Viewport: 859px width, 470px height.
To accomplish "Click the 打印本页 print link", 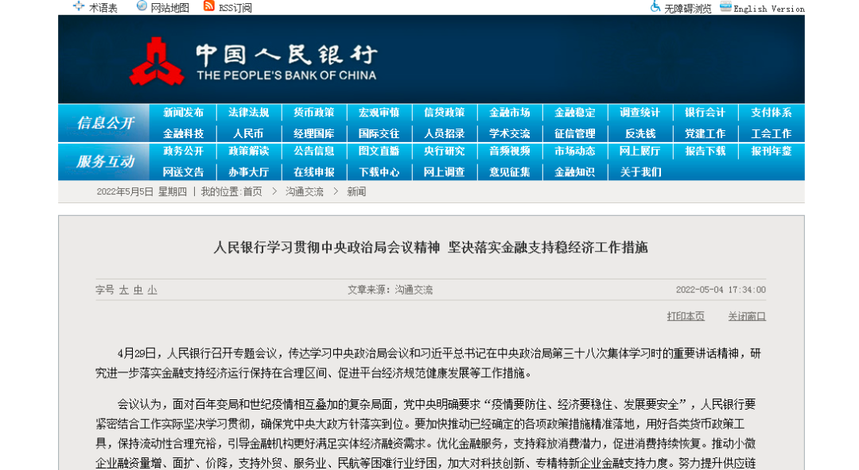I will coord(685,316).
